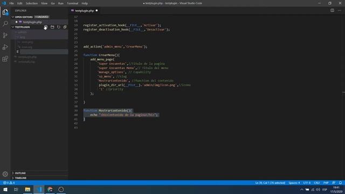Viewport: 345px width, 194px height.
Task: Open the editor More Actions ellipsis
Action: pos(339,10)
